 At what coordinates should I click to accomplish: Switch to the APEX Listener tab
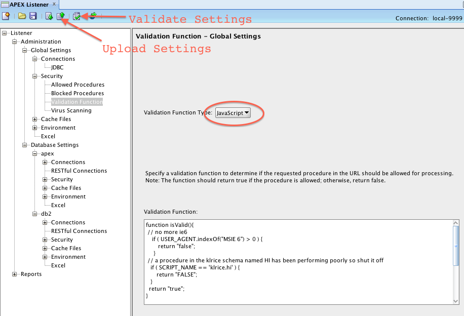click(29, 5)
